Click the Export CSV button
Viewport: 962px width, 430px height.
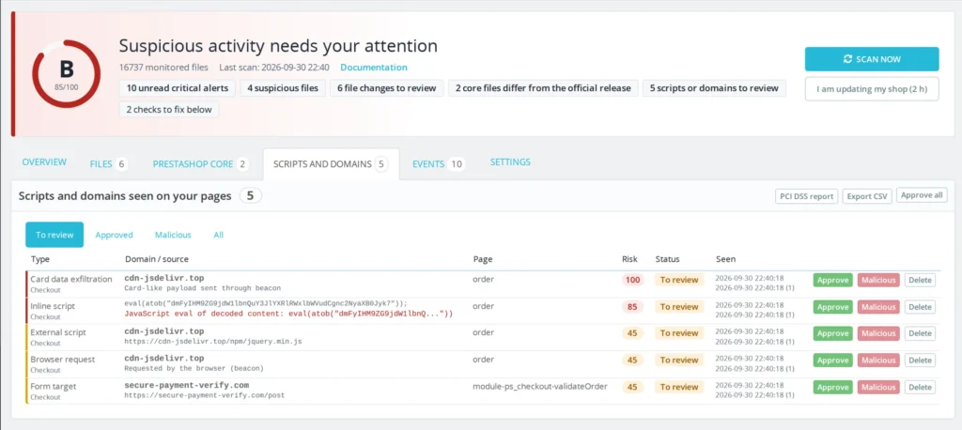867,196
